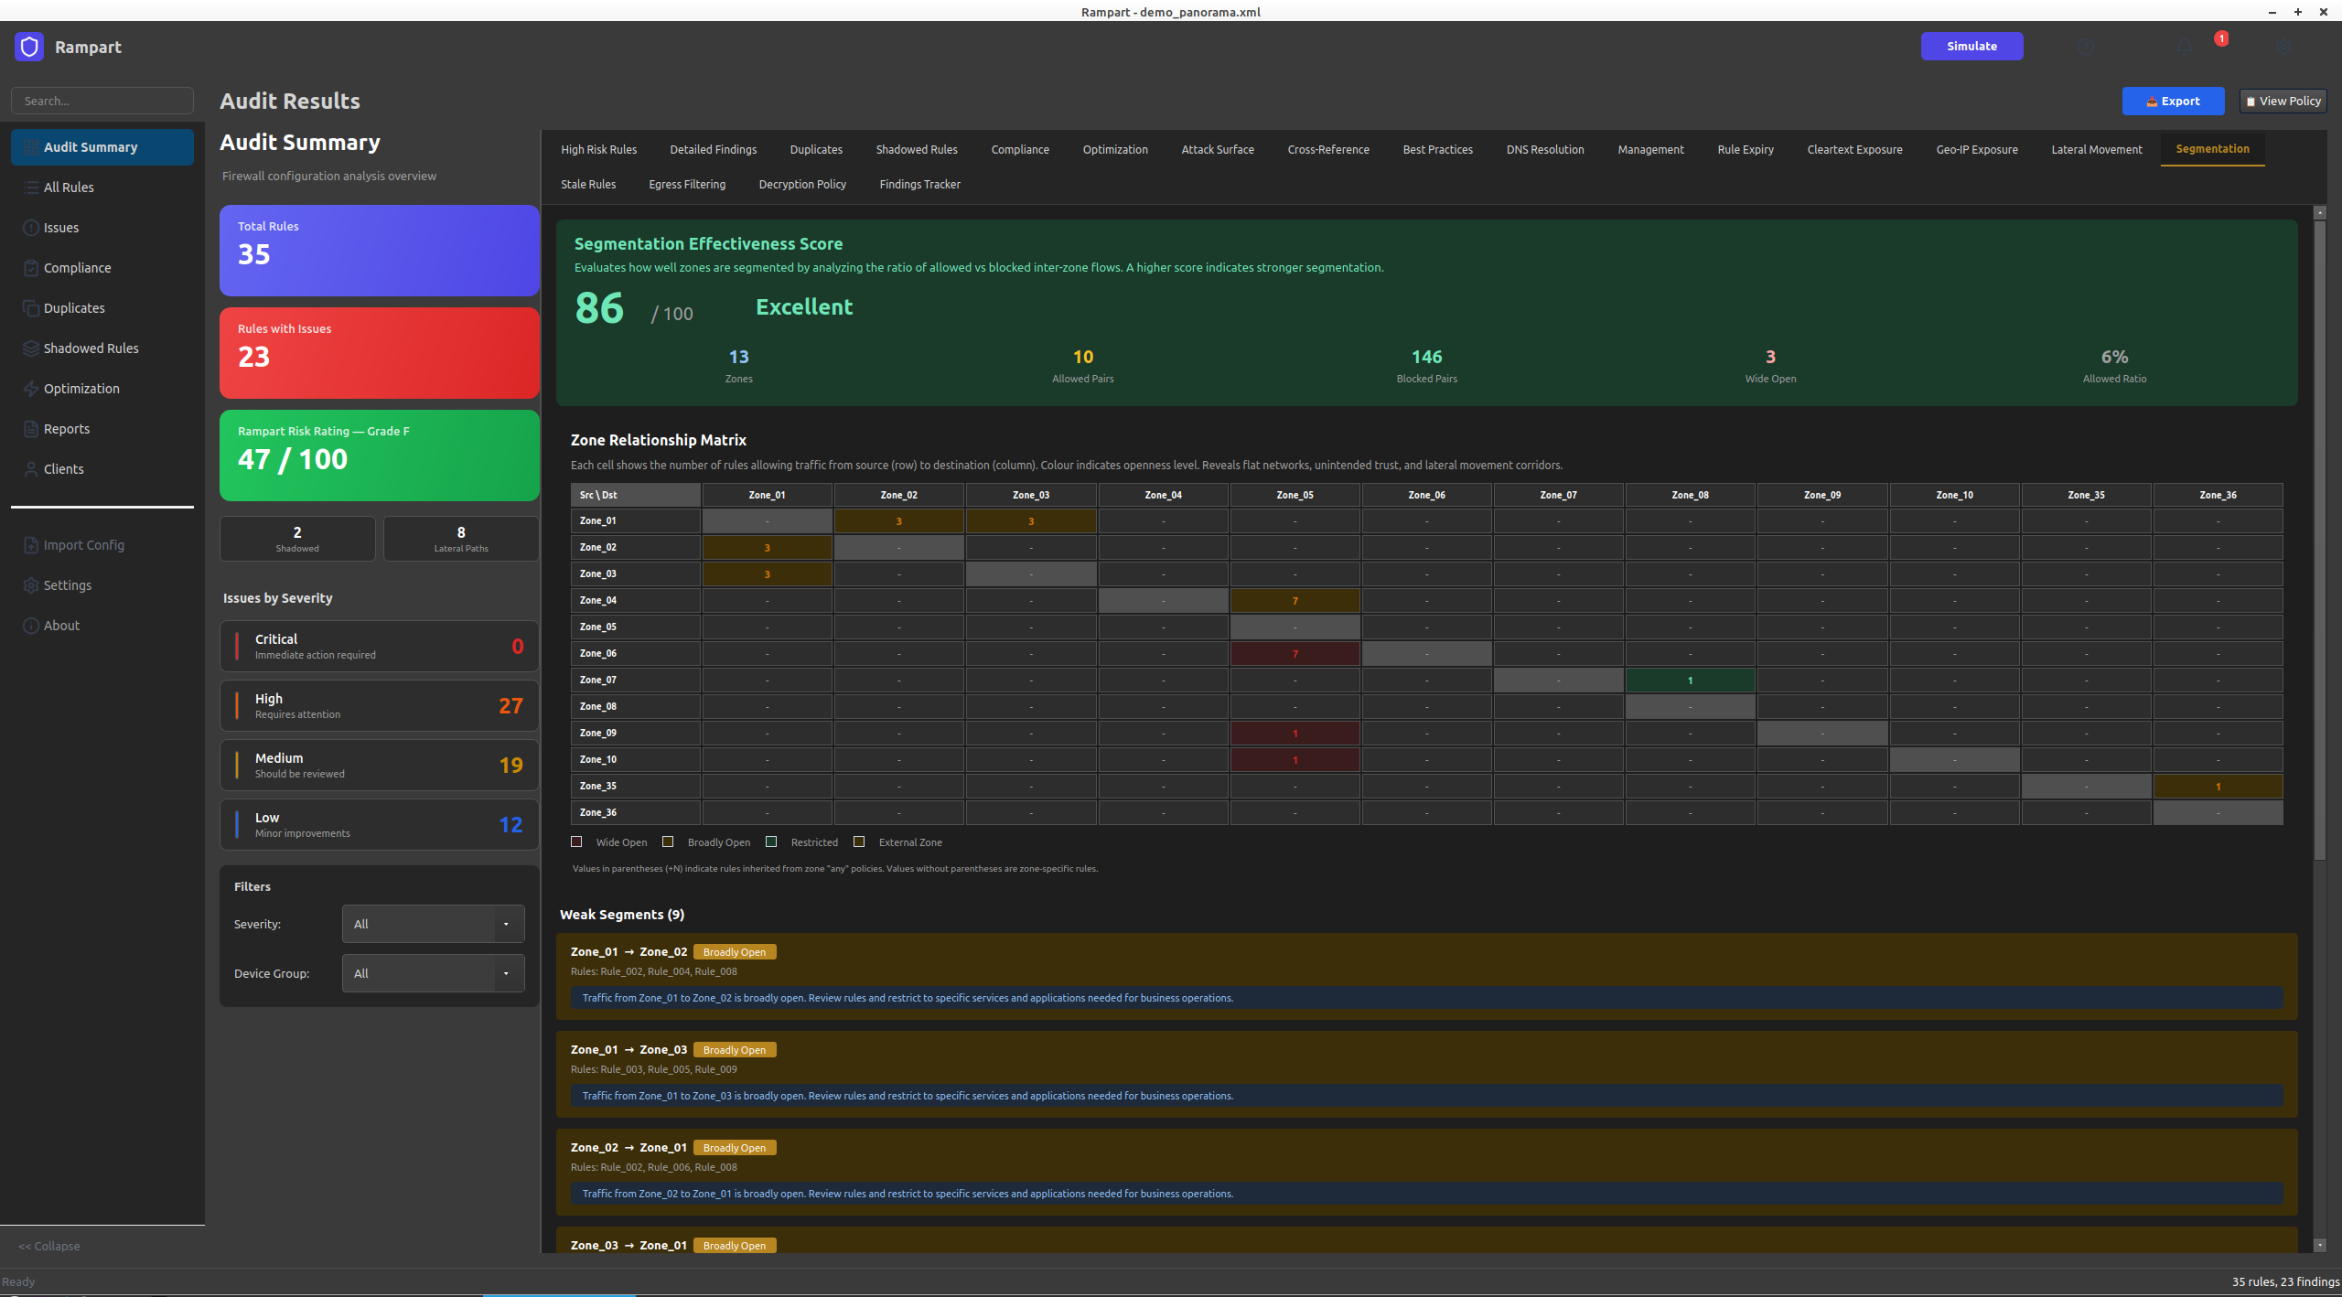This screenshot has width=2342, height=1297.
Task: Click the Broadly Open legend box
Action: [668, 841]
